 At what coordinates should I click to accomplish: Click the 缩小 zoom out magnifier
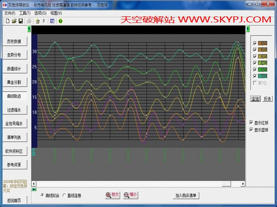130,195
